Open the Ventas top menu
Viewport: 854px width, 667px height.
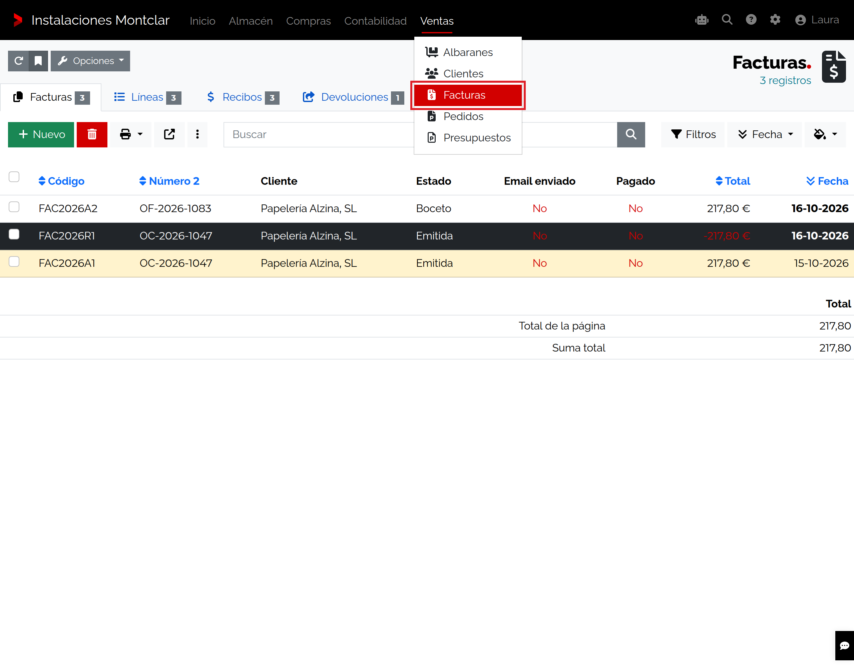(437, 21)
